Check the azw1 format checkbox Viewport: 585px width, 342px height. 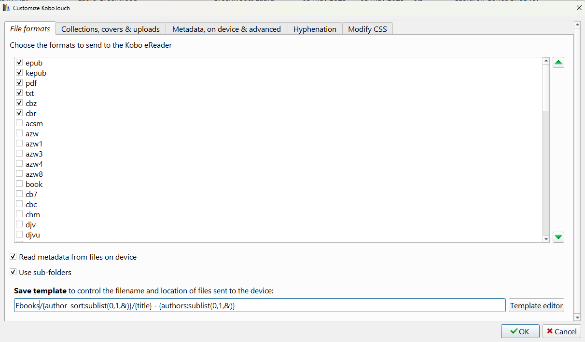tap(19, 144)
